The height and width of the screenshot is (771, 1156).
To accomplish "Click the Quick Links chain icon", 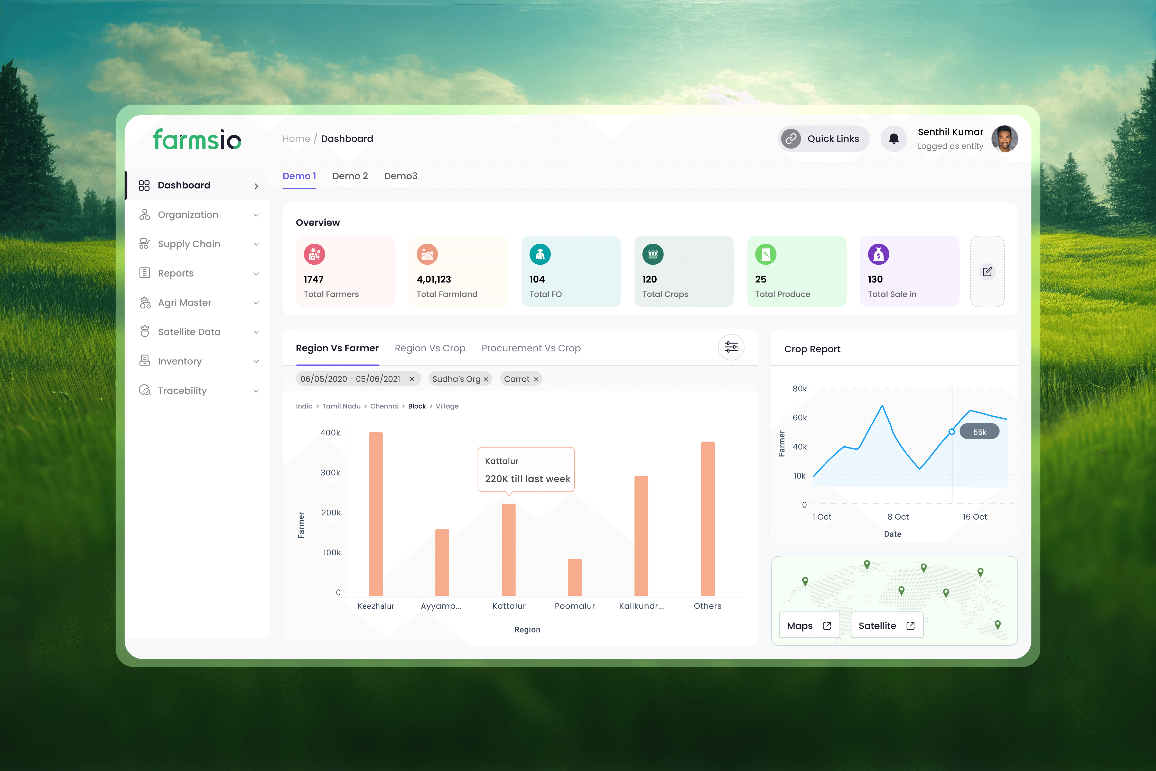I will tap(791, 139).
